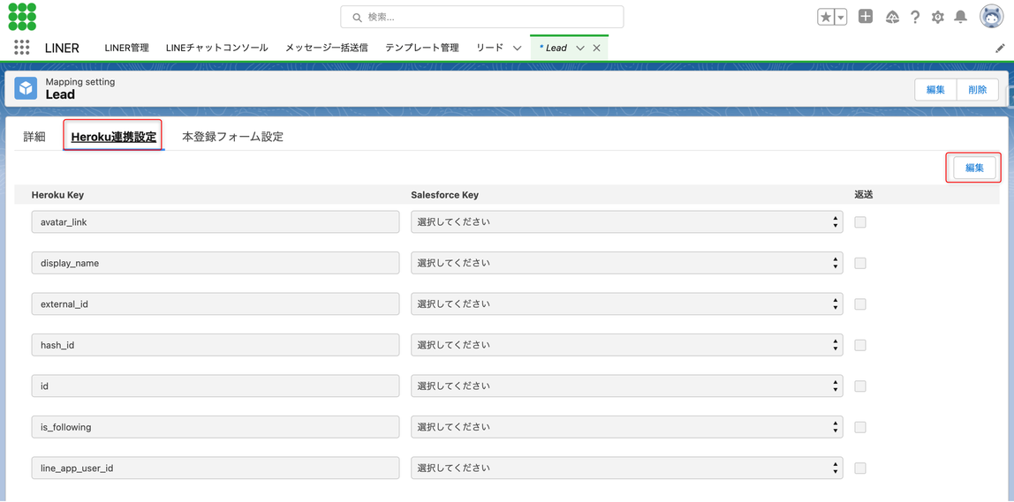Open the LINEチャットコンソール tab
Screen dimensions: 1014x502
click(x=217, y=48)
